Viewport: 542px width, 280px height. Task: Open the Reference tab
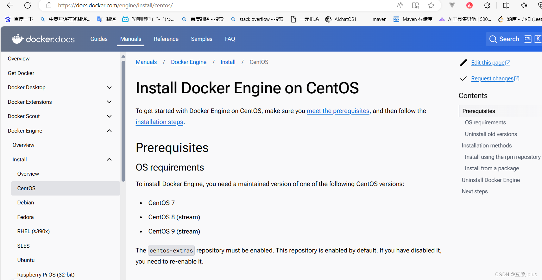(x=166, y=39)
